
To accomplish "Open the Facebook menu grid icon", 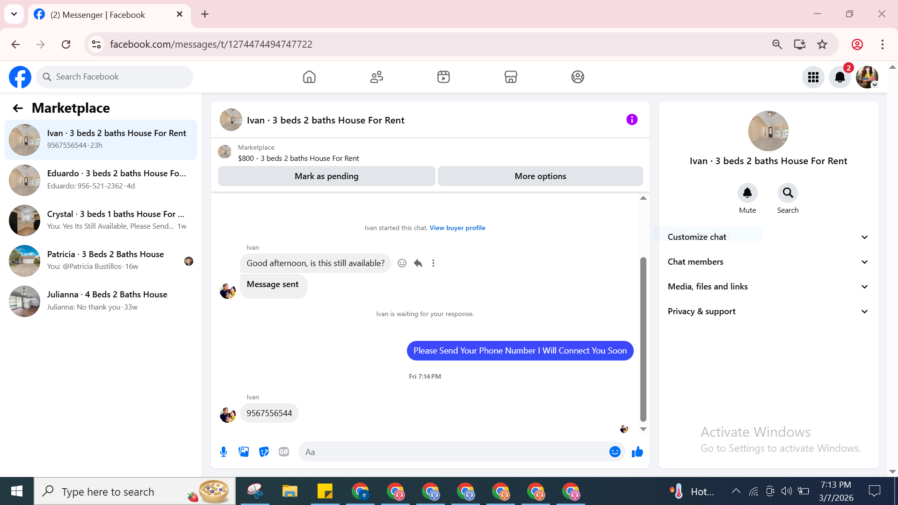I will pyautogui.click(x=813, y=77).
